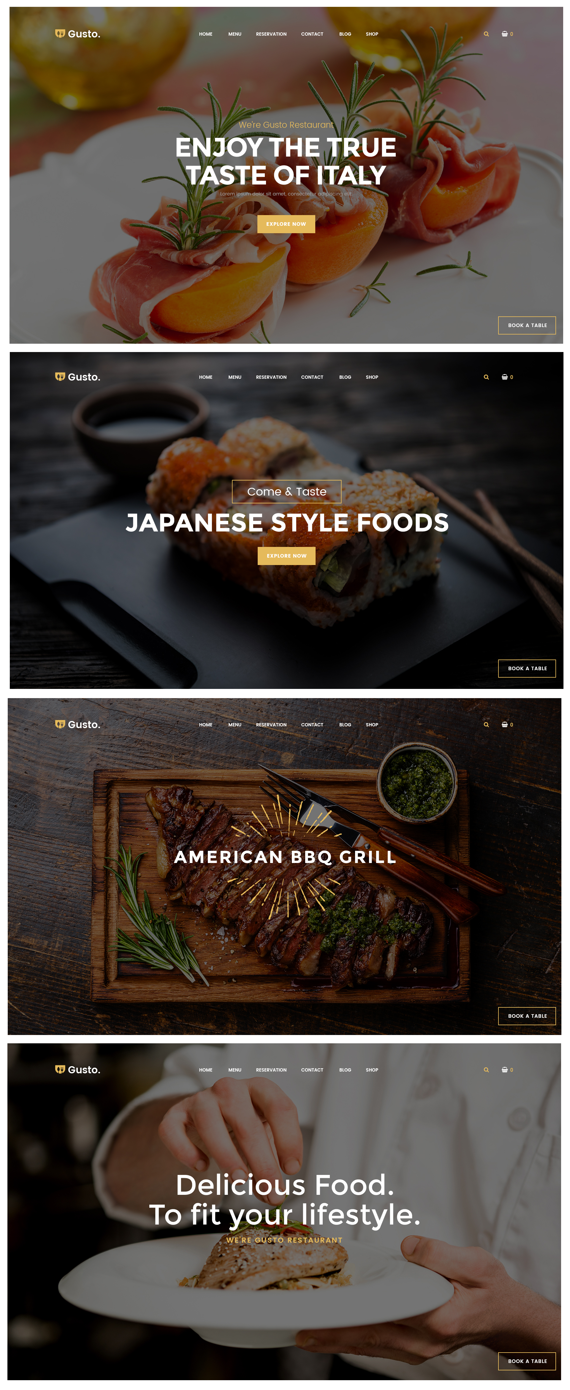570x1390 pixels.
Task: Click Explore Now under Japanese Style Foods
Action: 286,556
